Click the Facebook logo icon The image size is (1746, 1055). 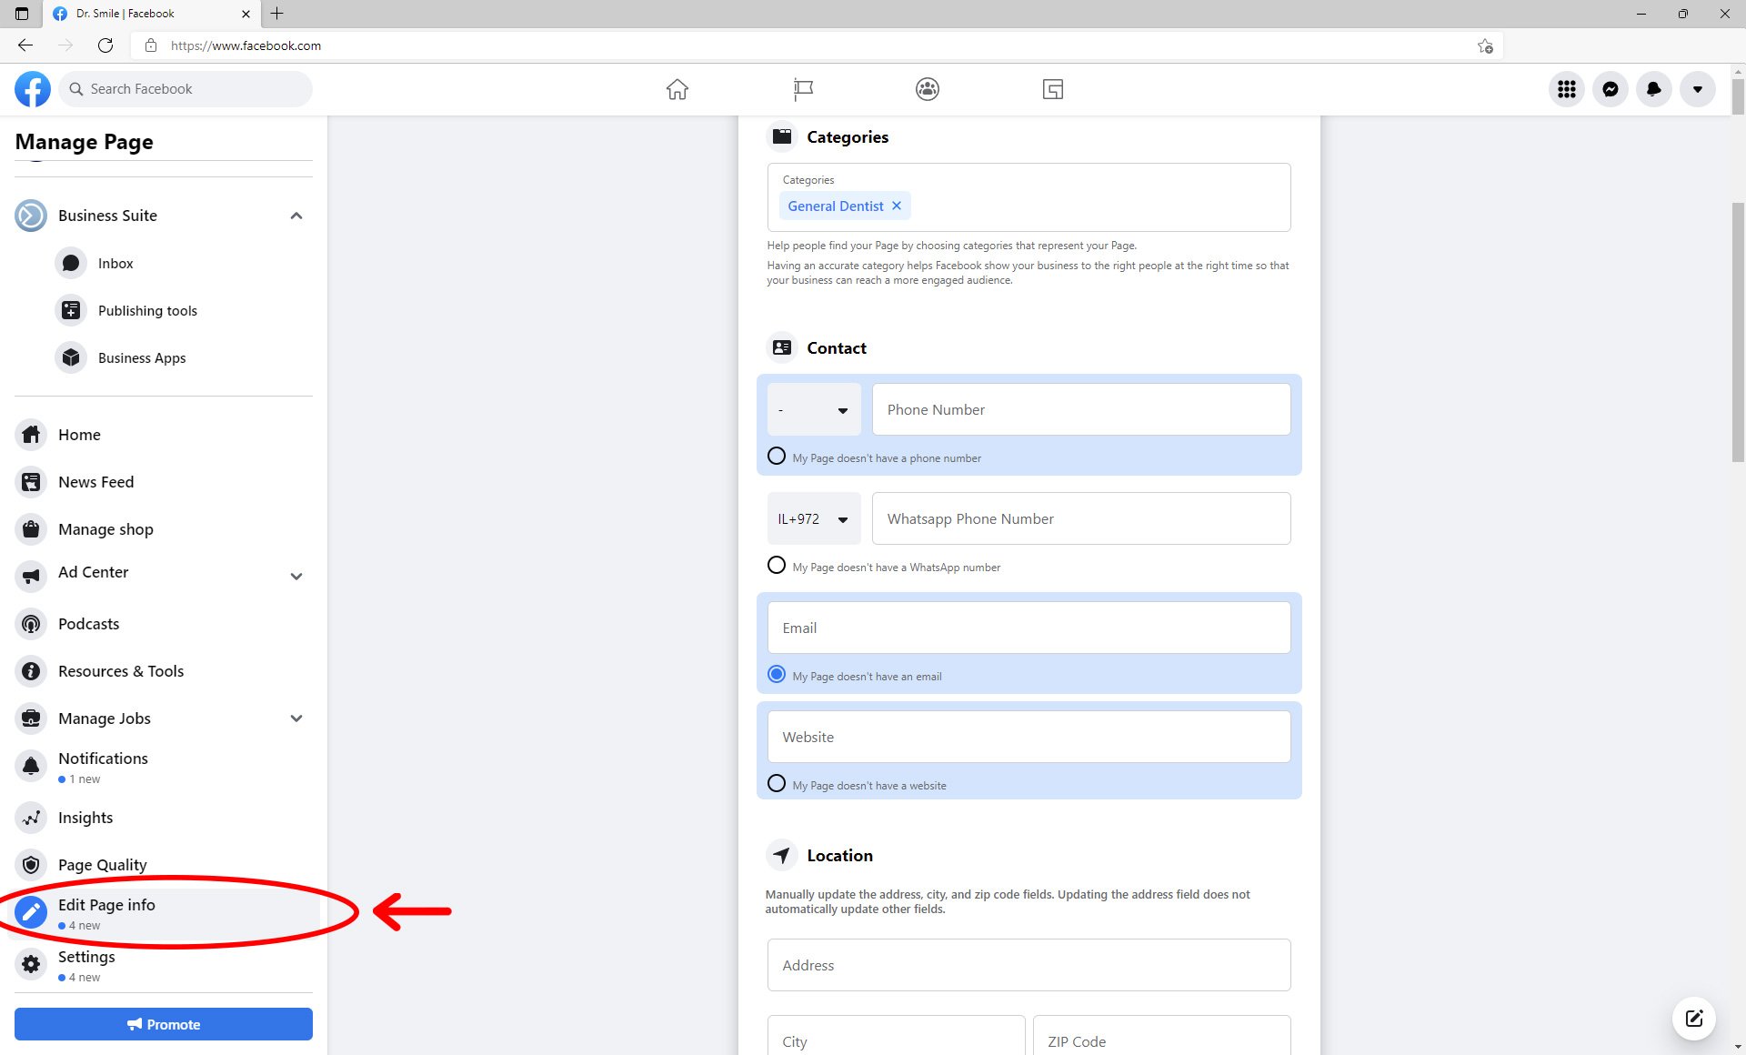[x=33, y=89]
